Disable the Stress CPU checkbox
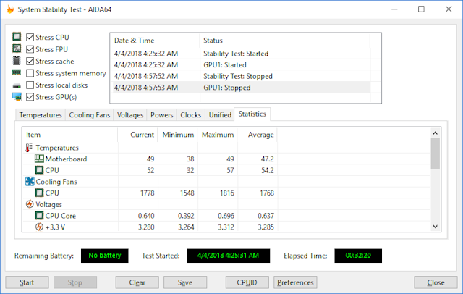The height and width of the screenshot is (294, 463). tap(30, 37)
